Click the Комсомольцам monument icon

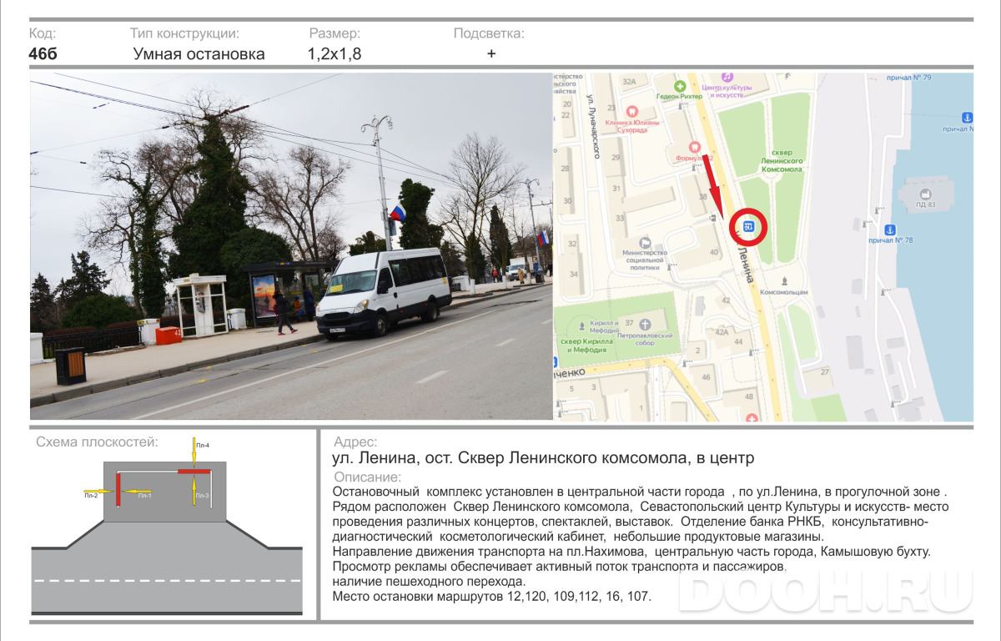(x=785, y=280)
